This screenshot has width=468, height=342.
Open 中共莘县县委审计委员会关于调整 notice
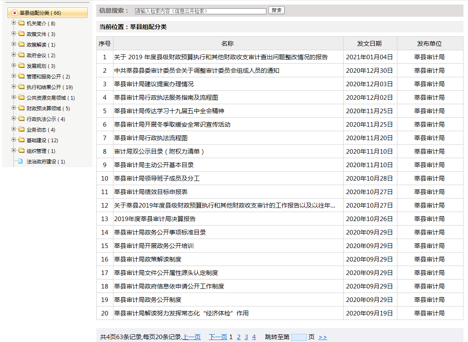click(197, 71)
